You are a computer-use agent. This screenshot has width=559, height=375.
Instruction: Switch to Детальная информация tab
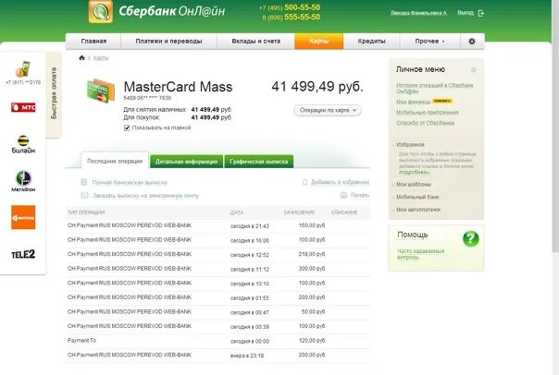point(186,162)
